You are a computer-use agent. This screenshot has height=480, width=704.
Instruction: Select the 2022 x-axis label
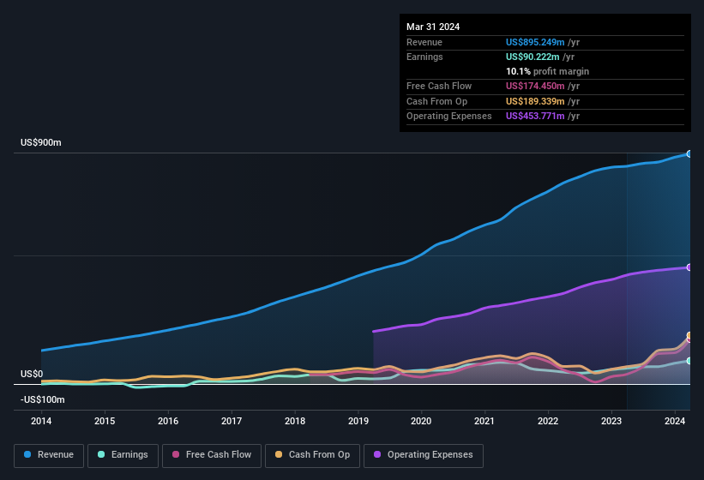(x=548, y=421)
